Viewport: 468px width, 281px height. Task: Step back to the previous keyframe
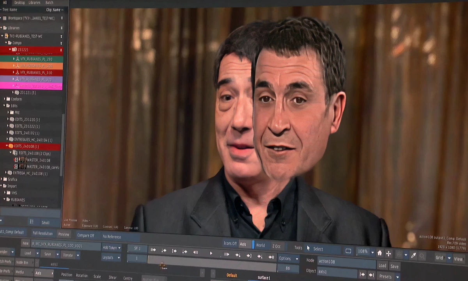164,250
